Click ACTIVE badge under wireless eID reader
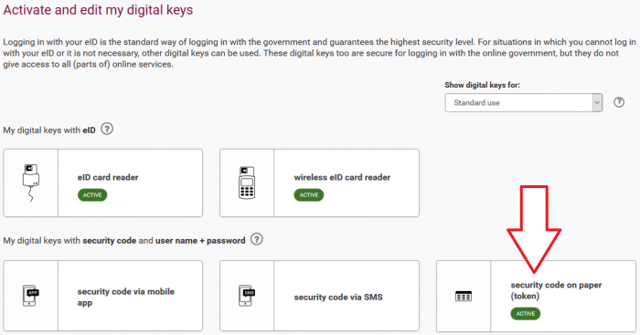 [x=309, y=194]
